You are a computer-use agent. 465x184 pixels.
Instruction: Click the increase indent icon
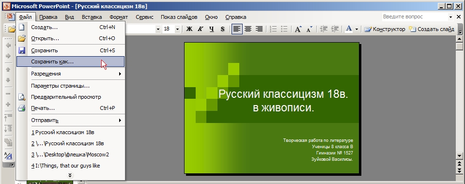click(335, 29)
